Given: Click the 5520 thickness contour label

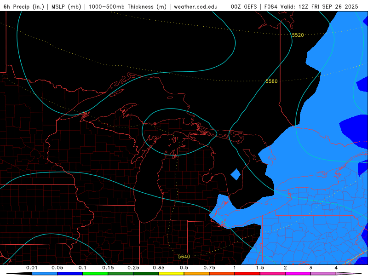Looking at the screenshot, I should (x=298, y=35).
